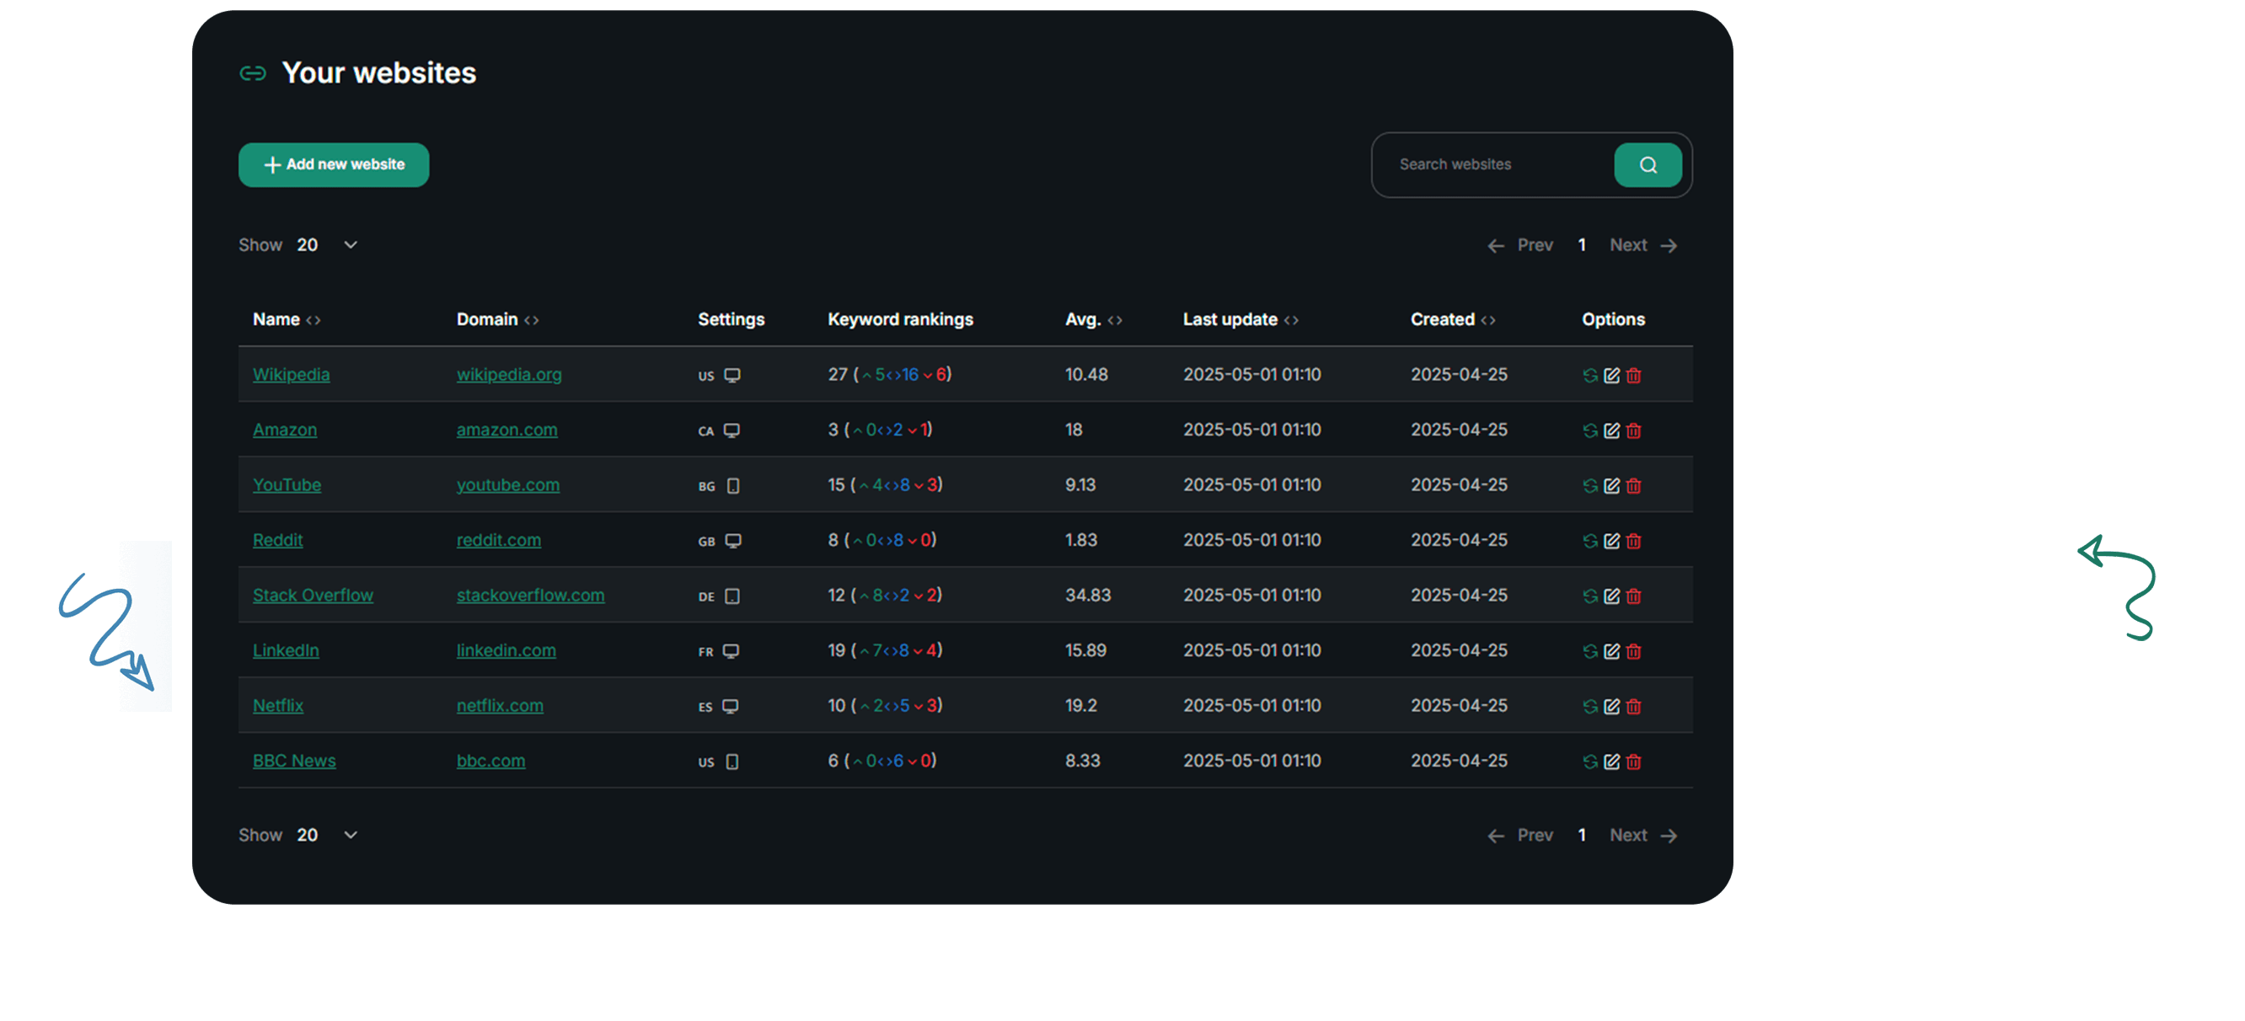Click the tablet device icon in Stack Overflow row
The width and height of the screenshot is (2245, 1021).
[x=732, y=596]
